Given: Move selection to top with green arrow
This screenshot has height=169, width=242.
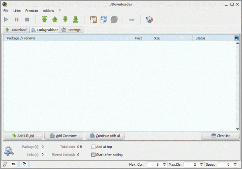Looking at the screenshot, I should coord(44,19).
